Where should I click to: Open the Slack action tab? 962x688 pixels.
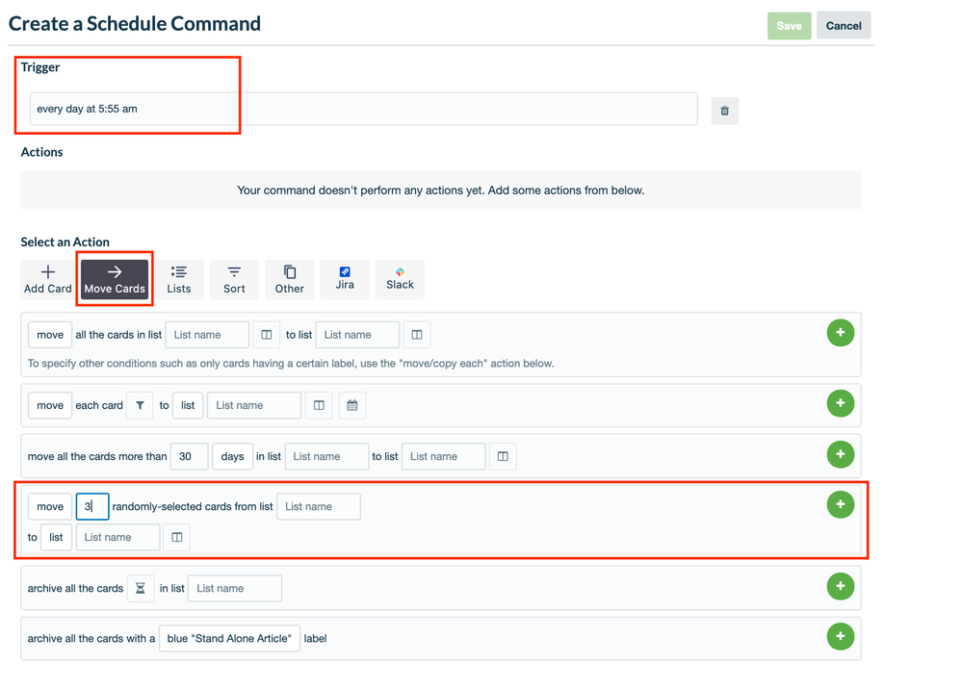coord(400,280)
